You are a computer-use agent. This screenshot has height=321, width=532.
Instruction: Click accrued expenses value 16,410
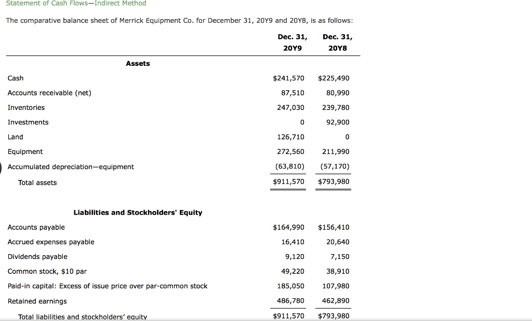click(292, 242)
